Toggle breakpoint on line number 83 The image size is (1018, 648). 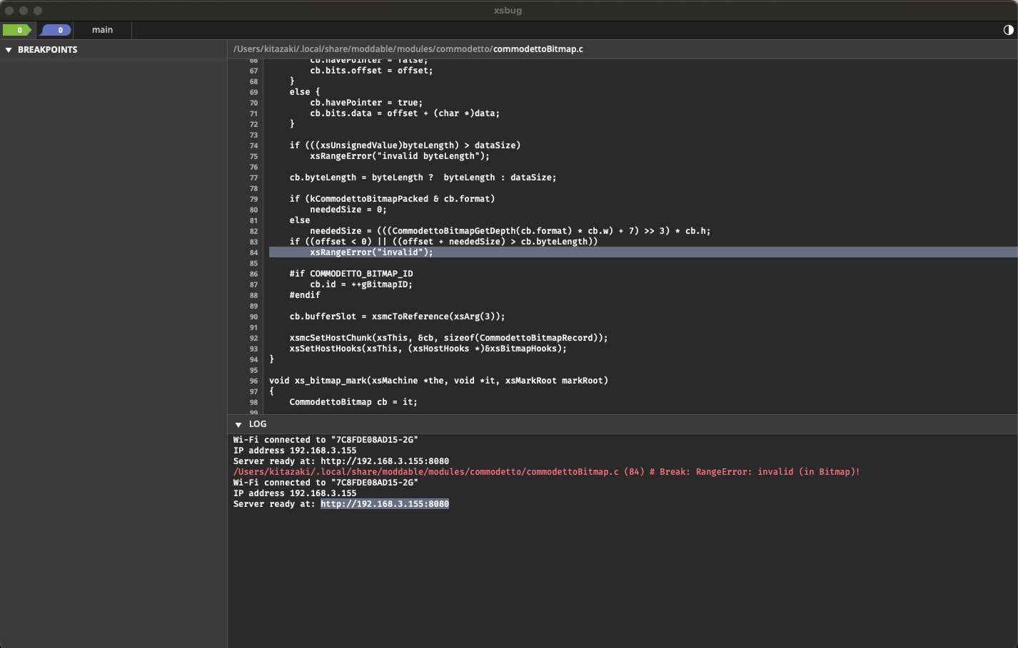coord(253,242)
